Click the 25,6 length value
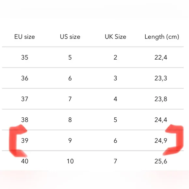The width and height of the screenshot is (189, 189). click(161, 161)
